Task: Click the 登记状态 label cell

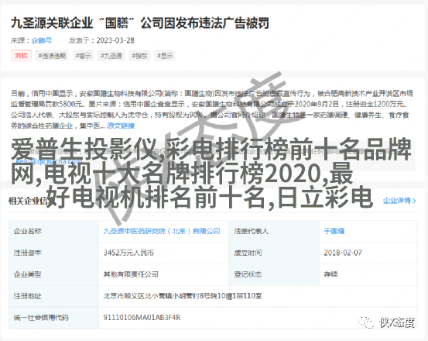Action: 274,274
